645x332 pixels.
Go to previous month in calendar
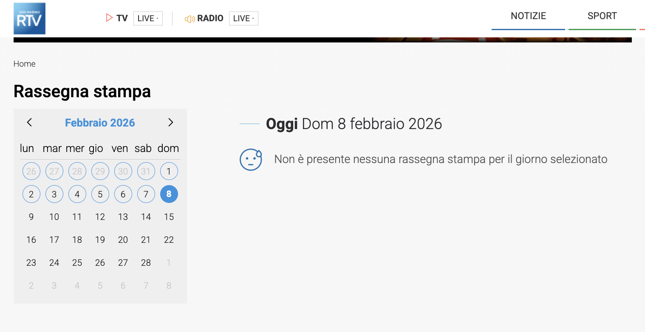click(29, 122)
